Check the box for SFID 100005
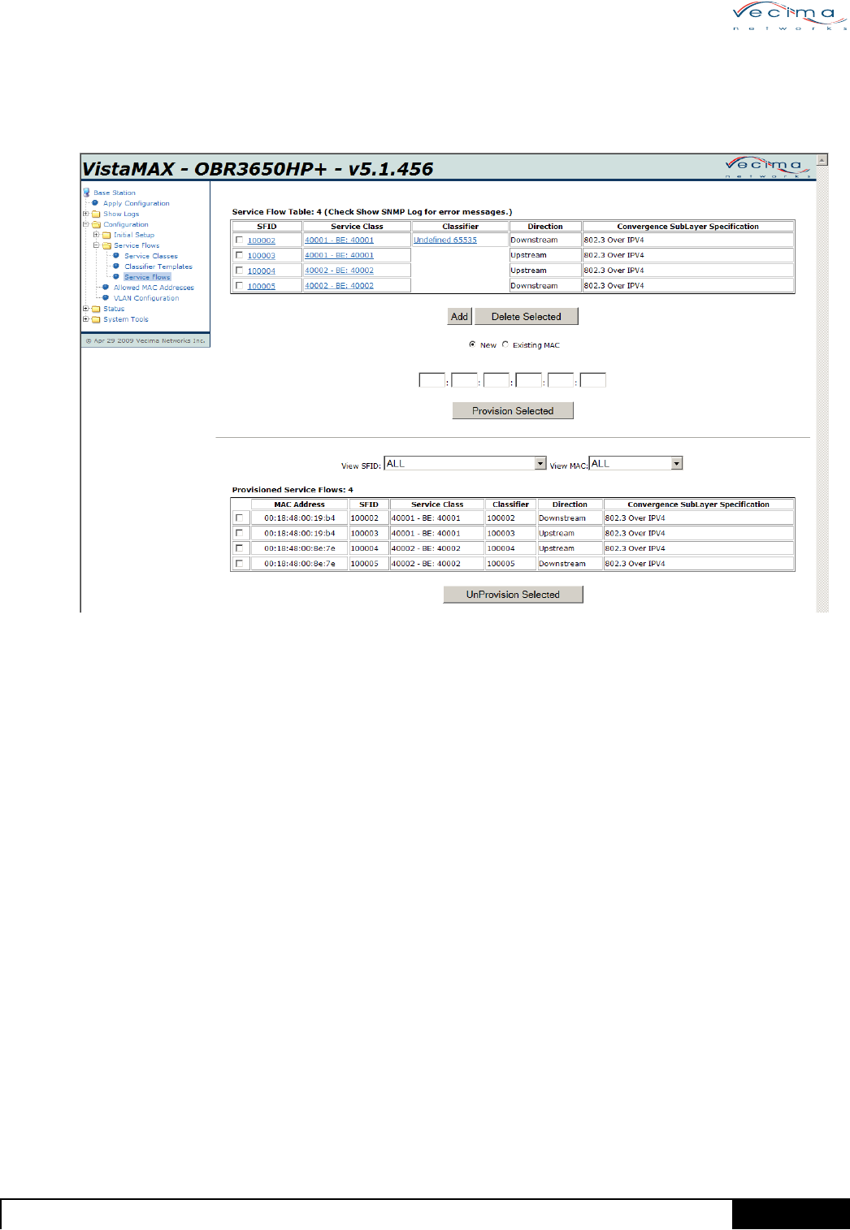 (239, 285)
